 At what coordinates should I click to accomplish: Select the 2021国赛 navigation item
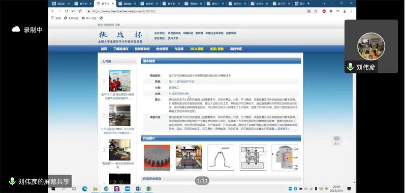pos(197,49)
